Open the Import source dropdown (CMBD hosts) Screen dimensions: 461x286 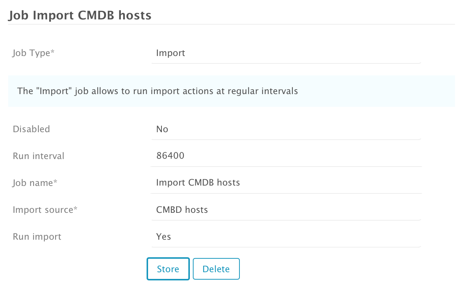point(286,210)
